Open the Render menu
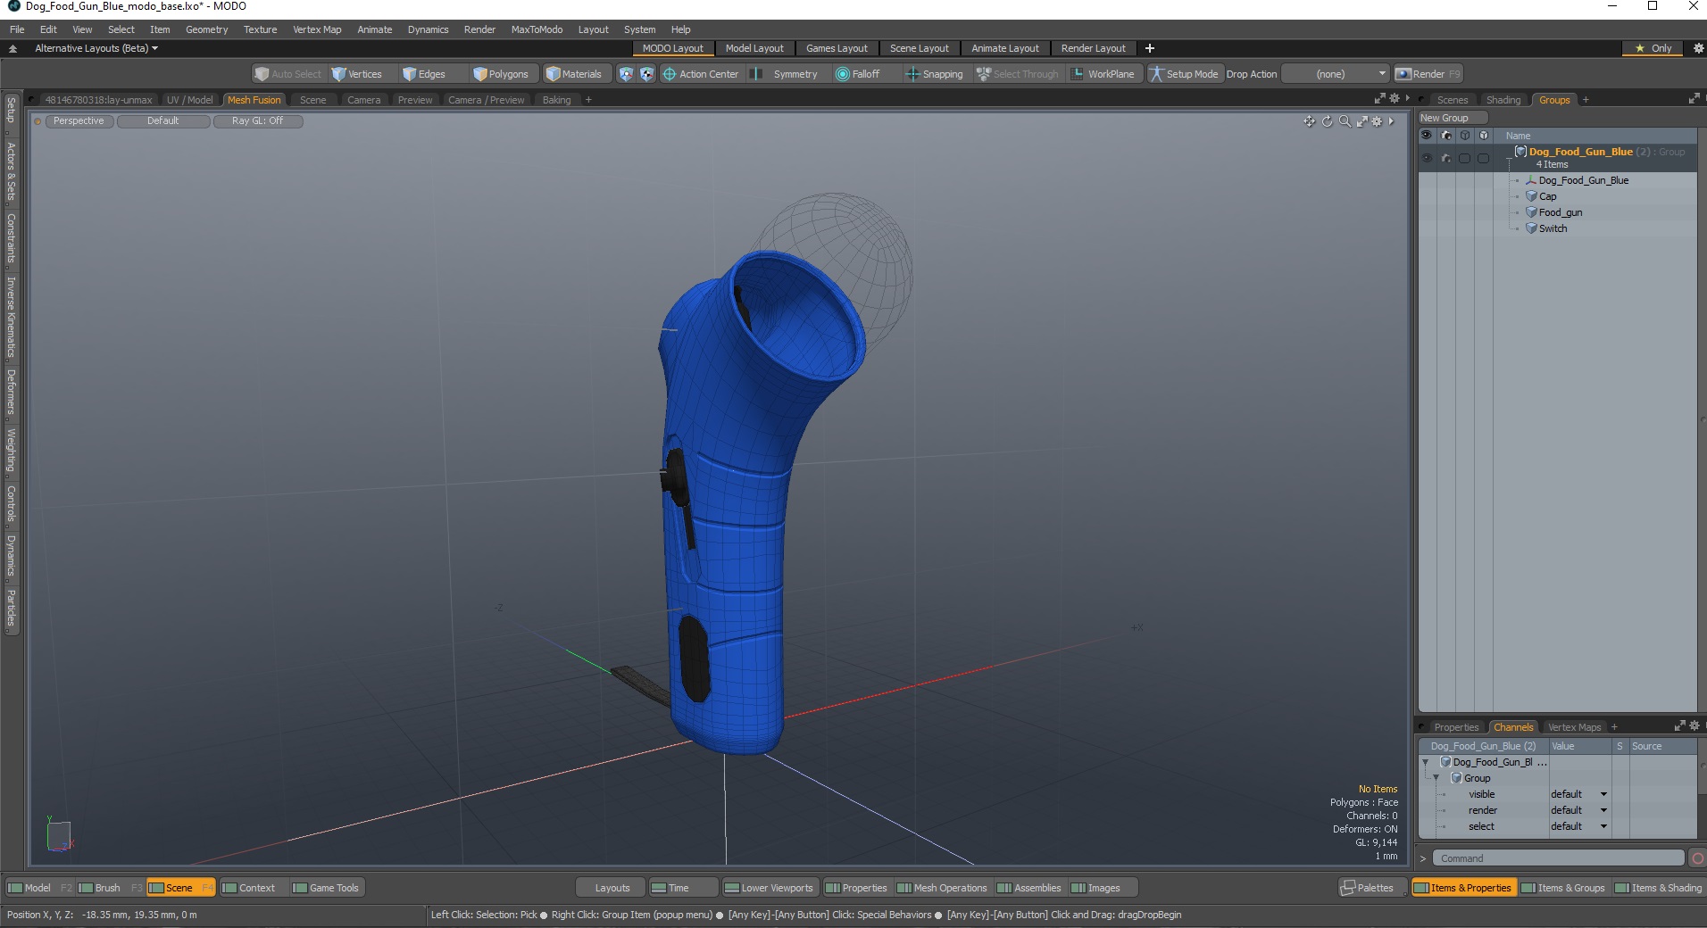This screenshot has width=1707, height=928. click(479, 29)
